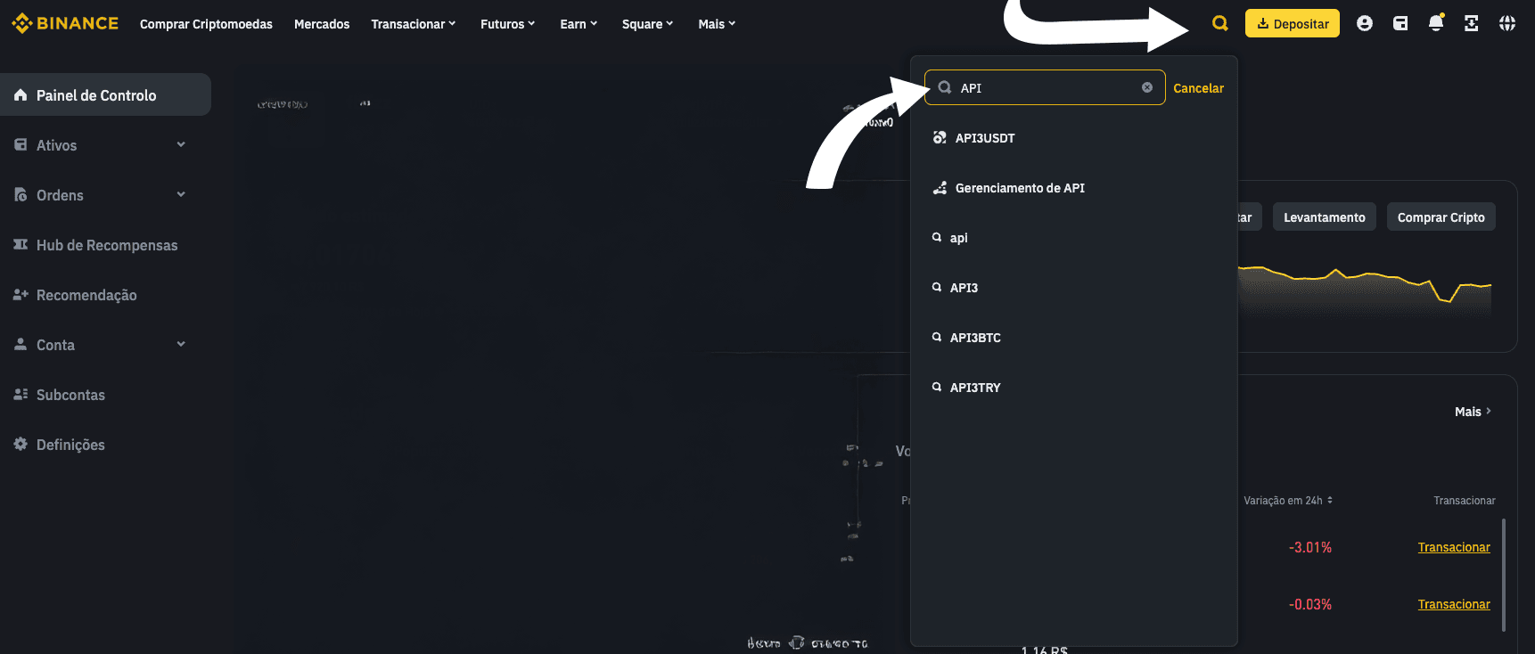Open Hub de Recompensas
Image resolution: width=1535 pixels, height=654 pixels.
pyautogui.click(x=105, y=244)
